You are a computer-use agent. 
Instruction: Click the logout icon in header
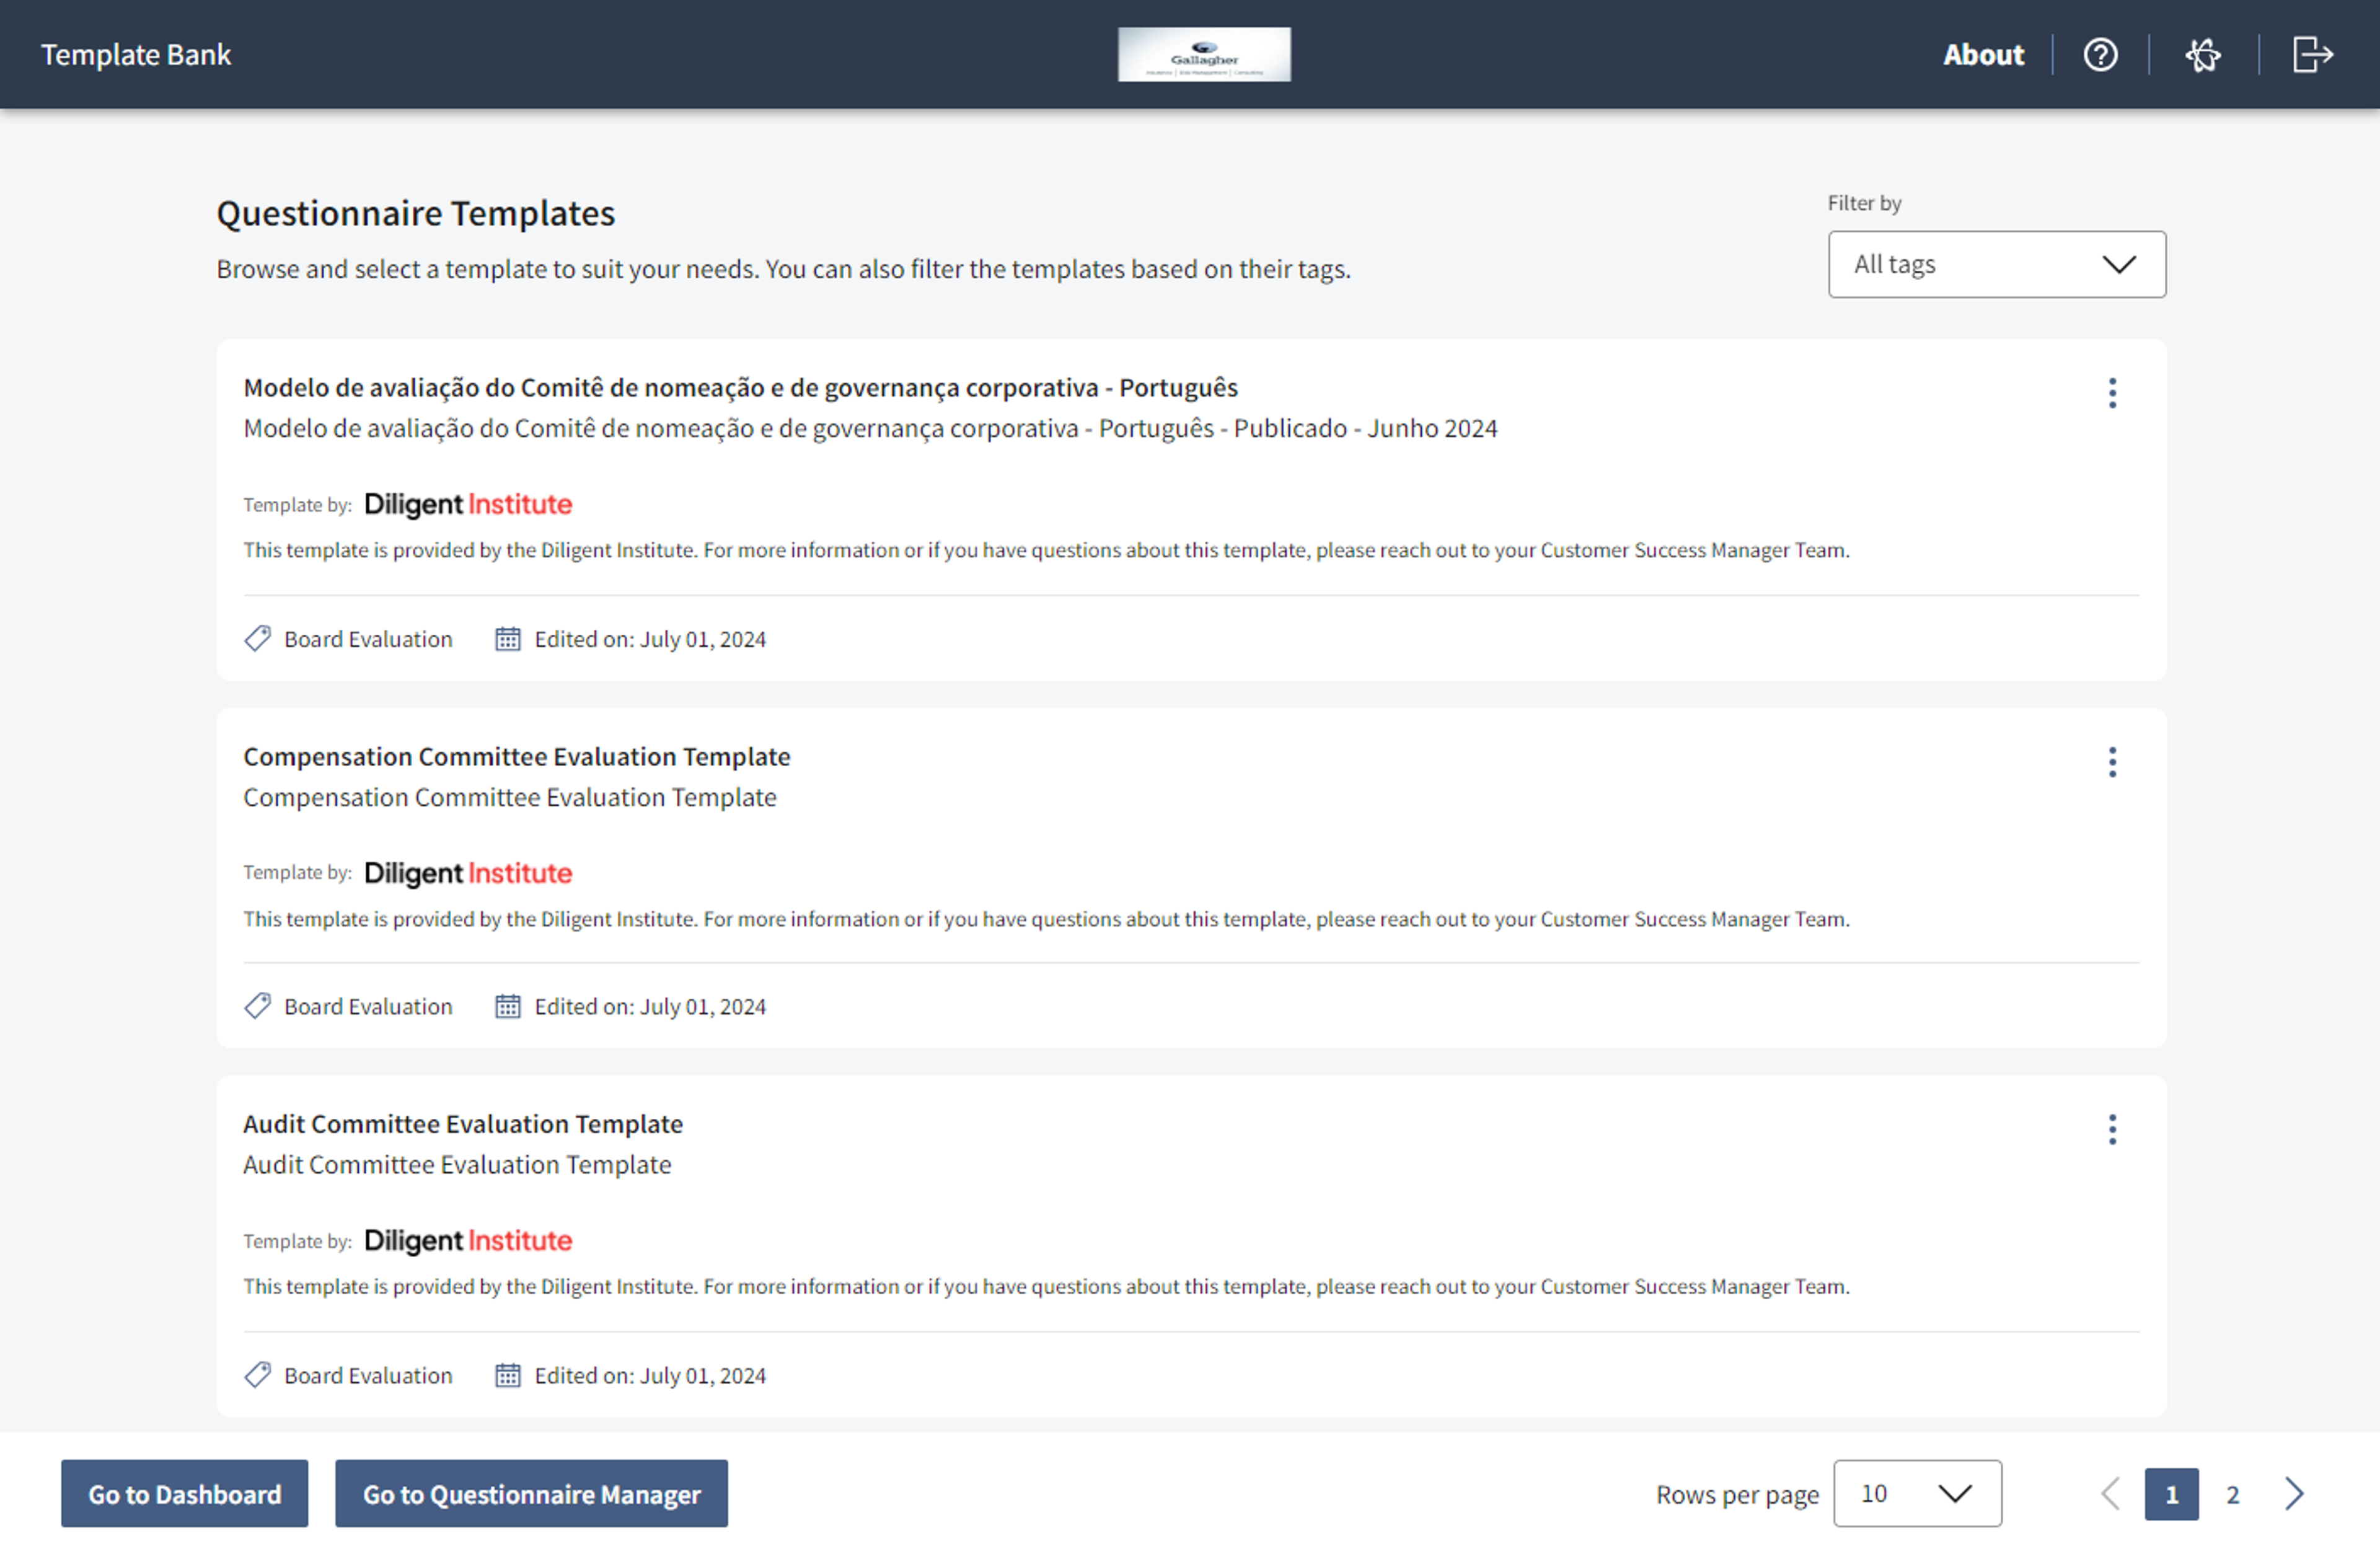point(2312,54)
